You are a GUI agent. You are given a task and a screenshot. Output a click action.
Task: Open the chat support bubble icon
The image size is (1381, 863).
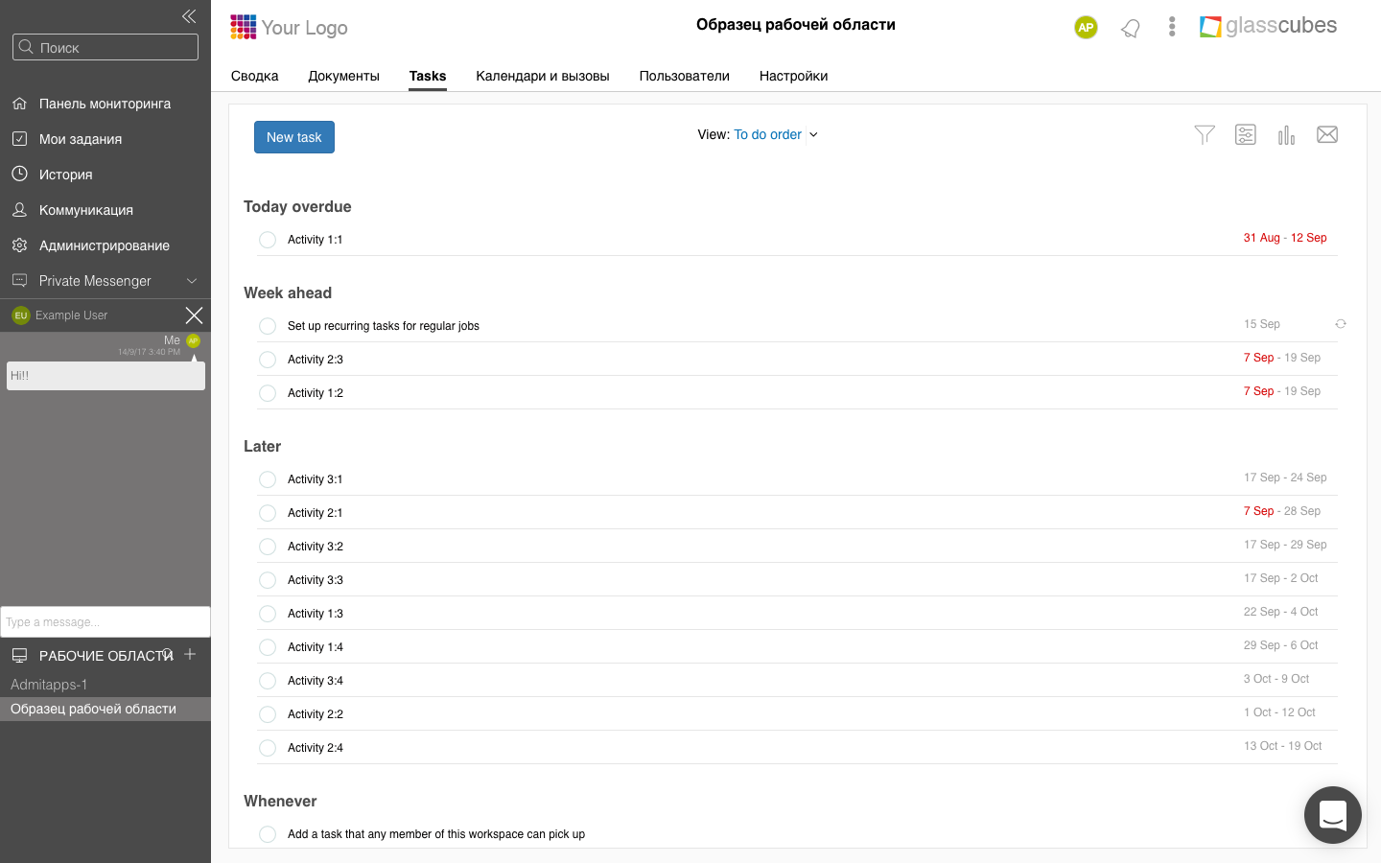point(1332,815)
